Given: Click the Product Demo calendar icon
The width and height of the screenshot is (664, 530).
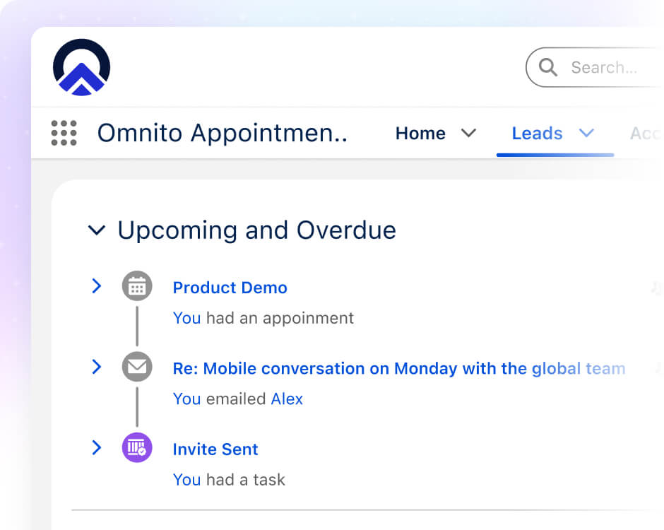Looking at the screenshot, I should pos(137,286).
